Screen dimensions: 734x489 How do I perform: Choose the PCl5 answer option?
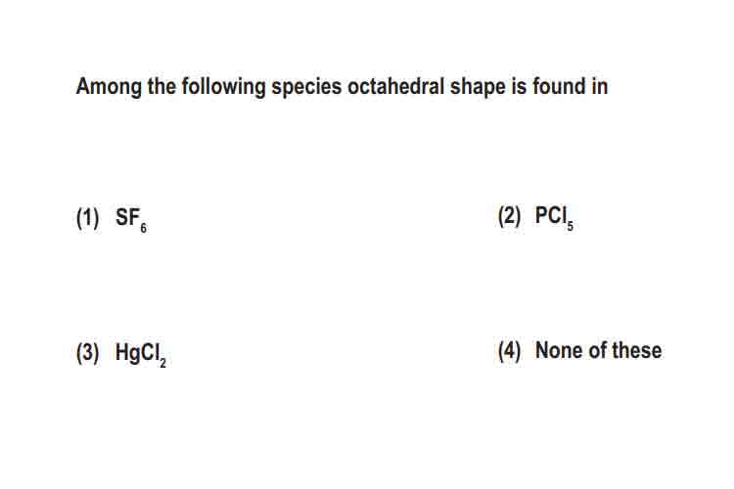pyautogui.click(x=554, y=218)
